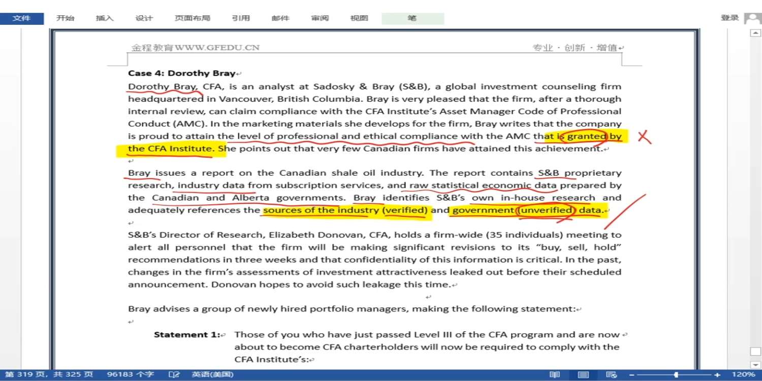This screenshot has width=762, height=381.
Task: Activate the 笔 (Pen) tab
Action: tap(412, 18)
